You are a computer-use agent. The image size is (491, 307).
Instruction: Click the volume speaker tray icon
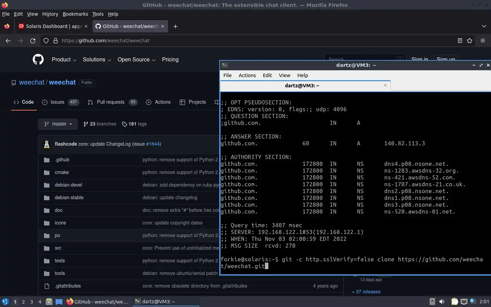tap(442, 302)
